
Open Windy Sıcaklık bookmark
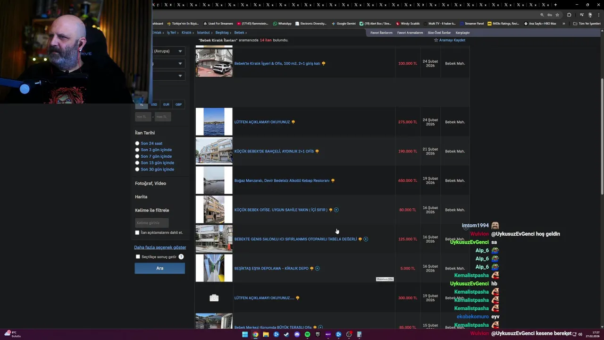point(408,24)
